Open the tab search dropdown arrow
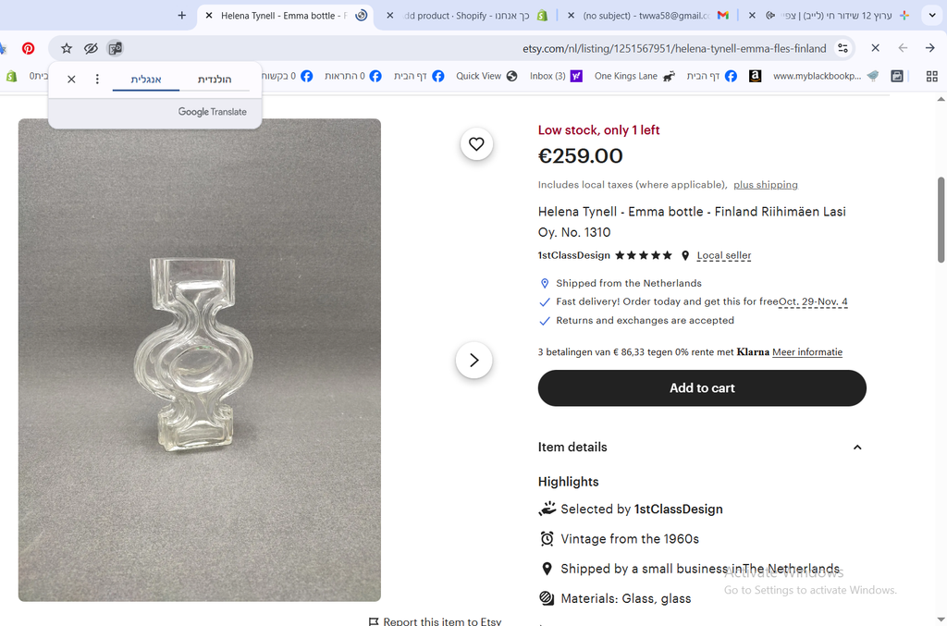This screenshot has width=947, height=626. (x=930, y=16)
